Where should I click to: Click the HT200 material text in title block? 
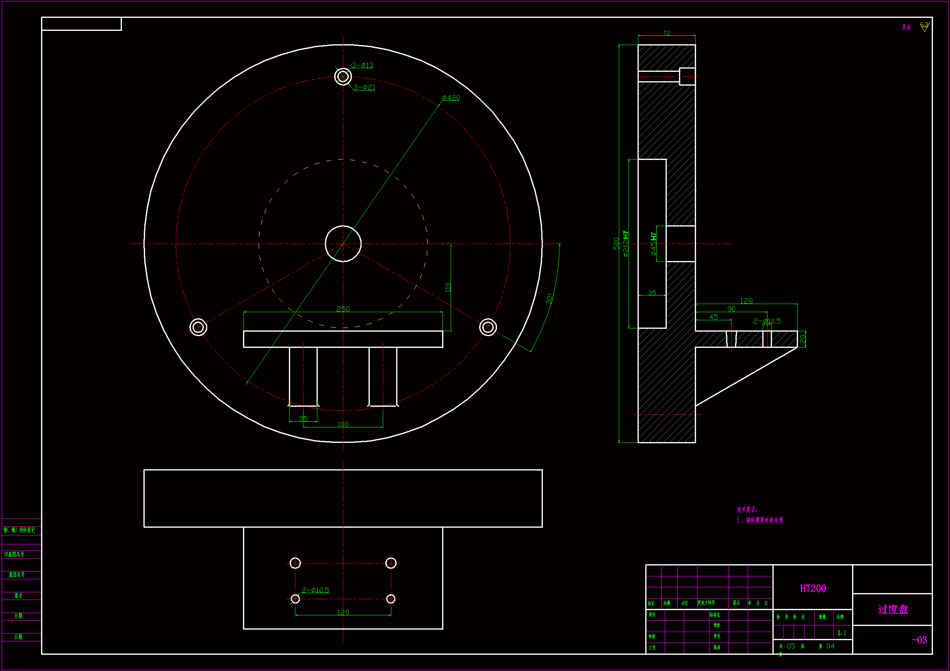tap(813, 588)
